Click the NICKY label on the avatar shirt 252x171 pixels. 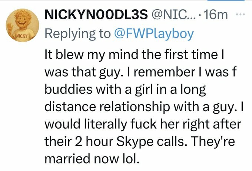21,37
